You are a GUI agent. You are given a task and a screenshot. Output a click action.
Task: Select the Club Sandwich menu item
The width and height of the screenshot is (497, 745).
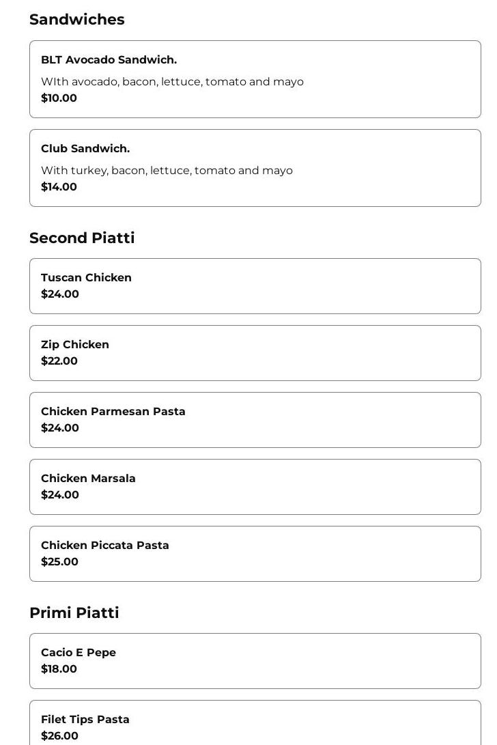[x=255, y=168]
